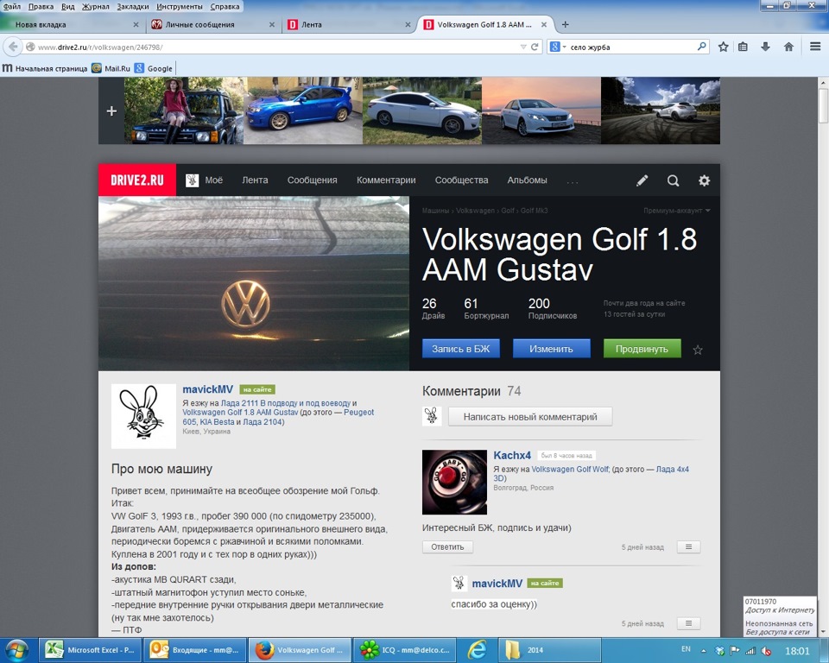Open the blue Subaru promoted thumbnail
The width and height of the screenshot is (829, 663).
pyautogui.click(x=303, y=110)
